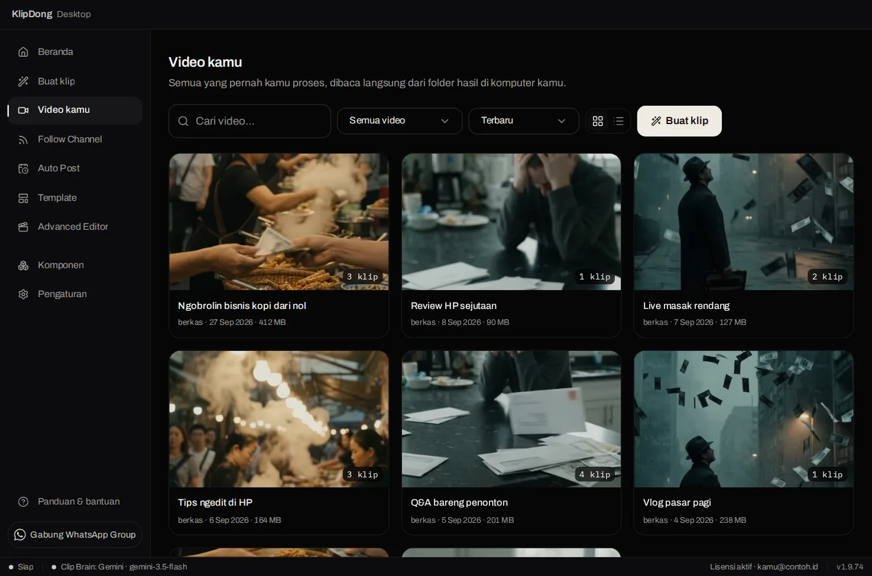
Task: Click the Siap status indicator
Action: 21,567
